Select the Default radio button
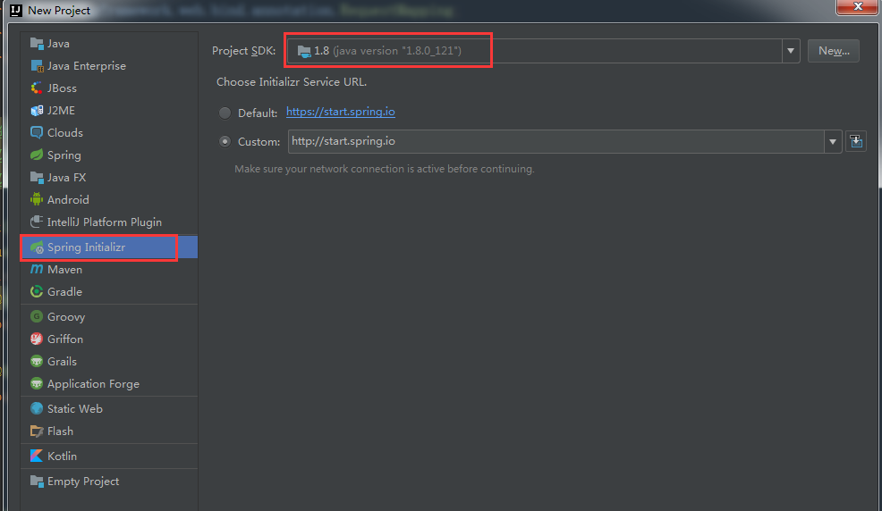882x511 pixels. (x=224, y=113)
